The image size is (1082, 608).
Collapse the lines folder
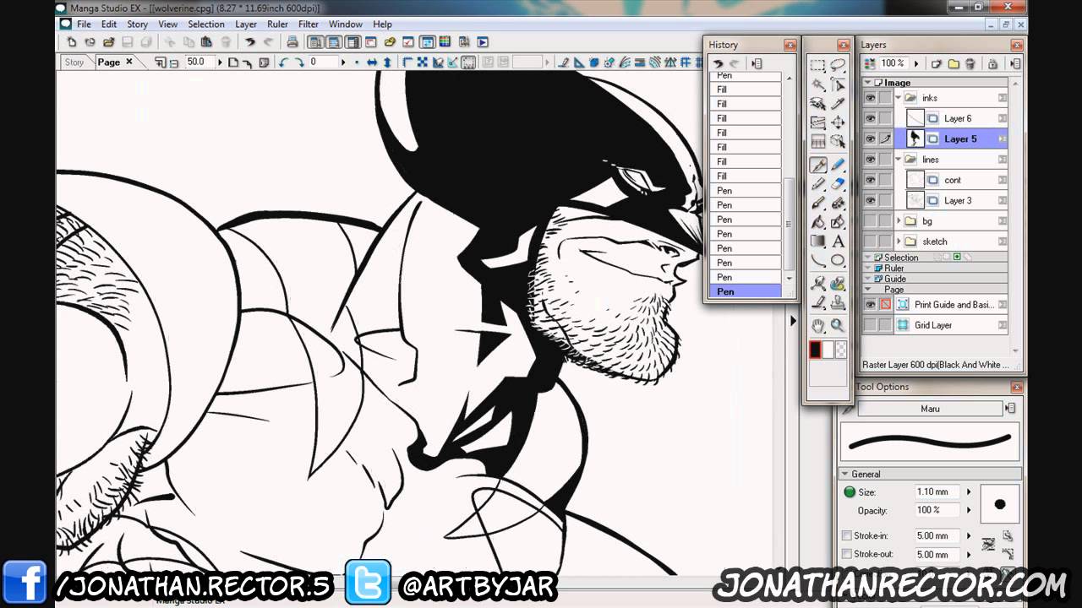tap(899, 159)
